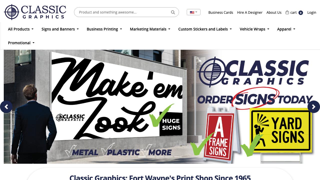Advance to next carousel slide arrow
The image size is (320, 180).
pos(313,107)
